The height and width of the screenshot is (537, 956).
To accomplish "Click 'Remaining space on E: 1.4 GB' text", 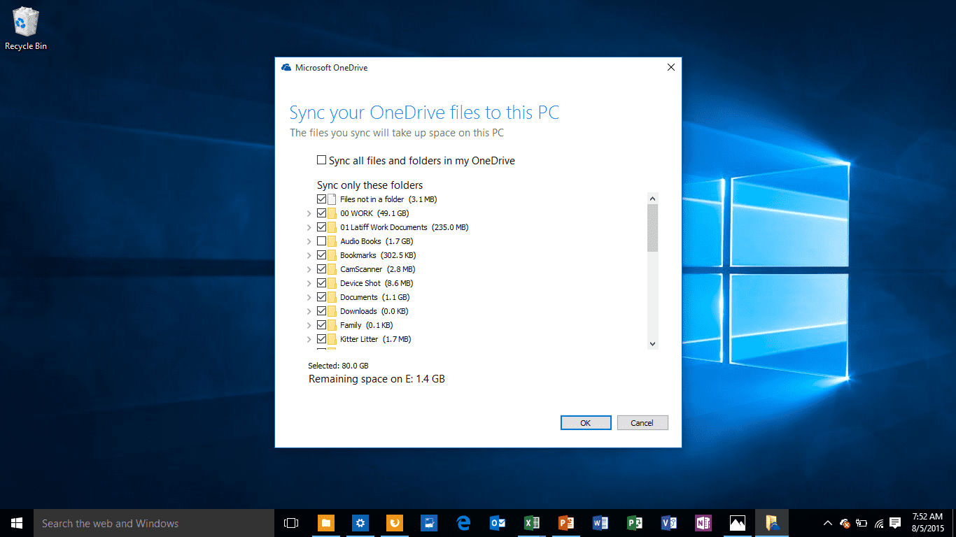I will tap(377, 379).
